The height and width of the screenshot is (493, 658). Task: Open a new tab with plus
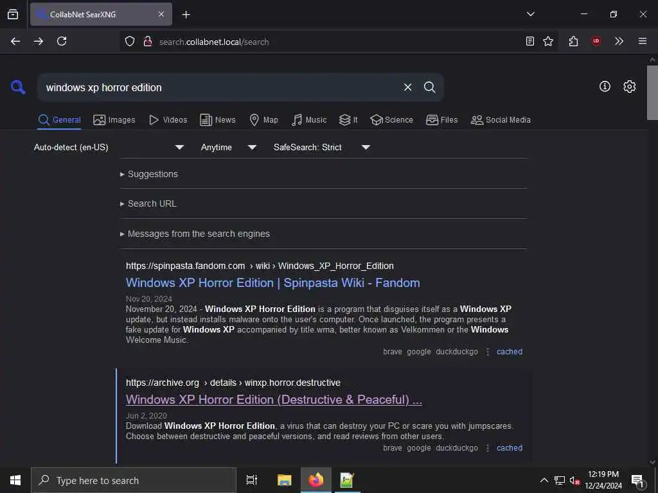[186, 15]
